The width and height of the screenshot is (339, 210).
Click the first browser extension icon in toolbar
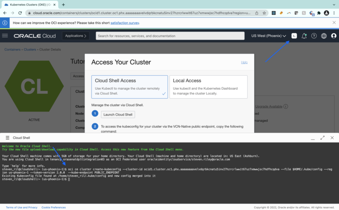point(274,13)
